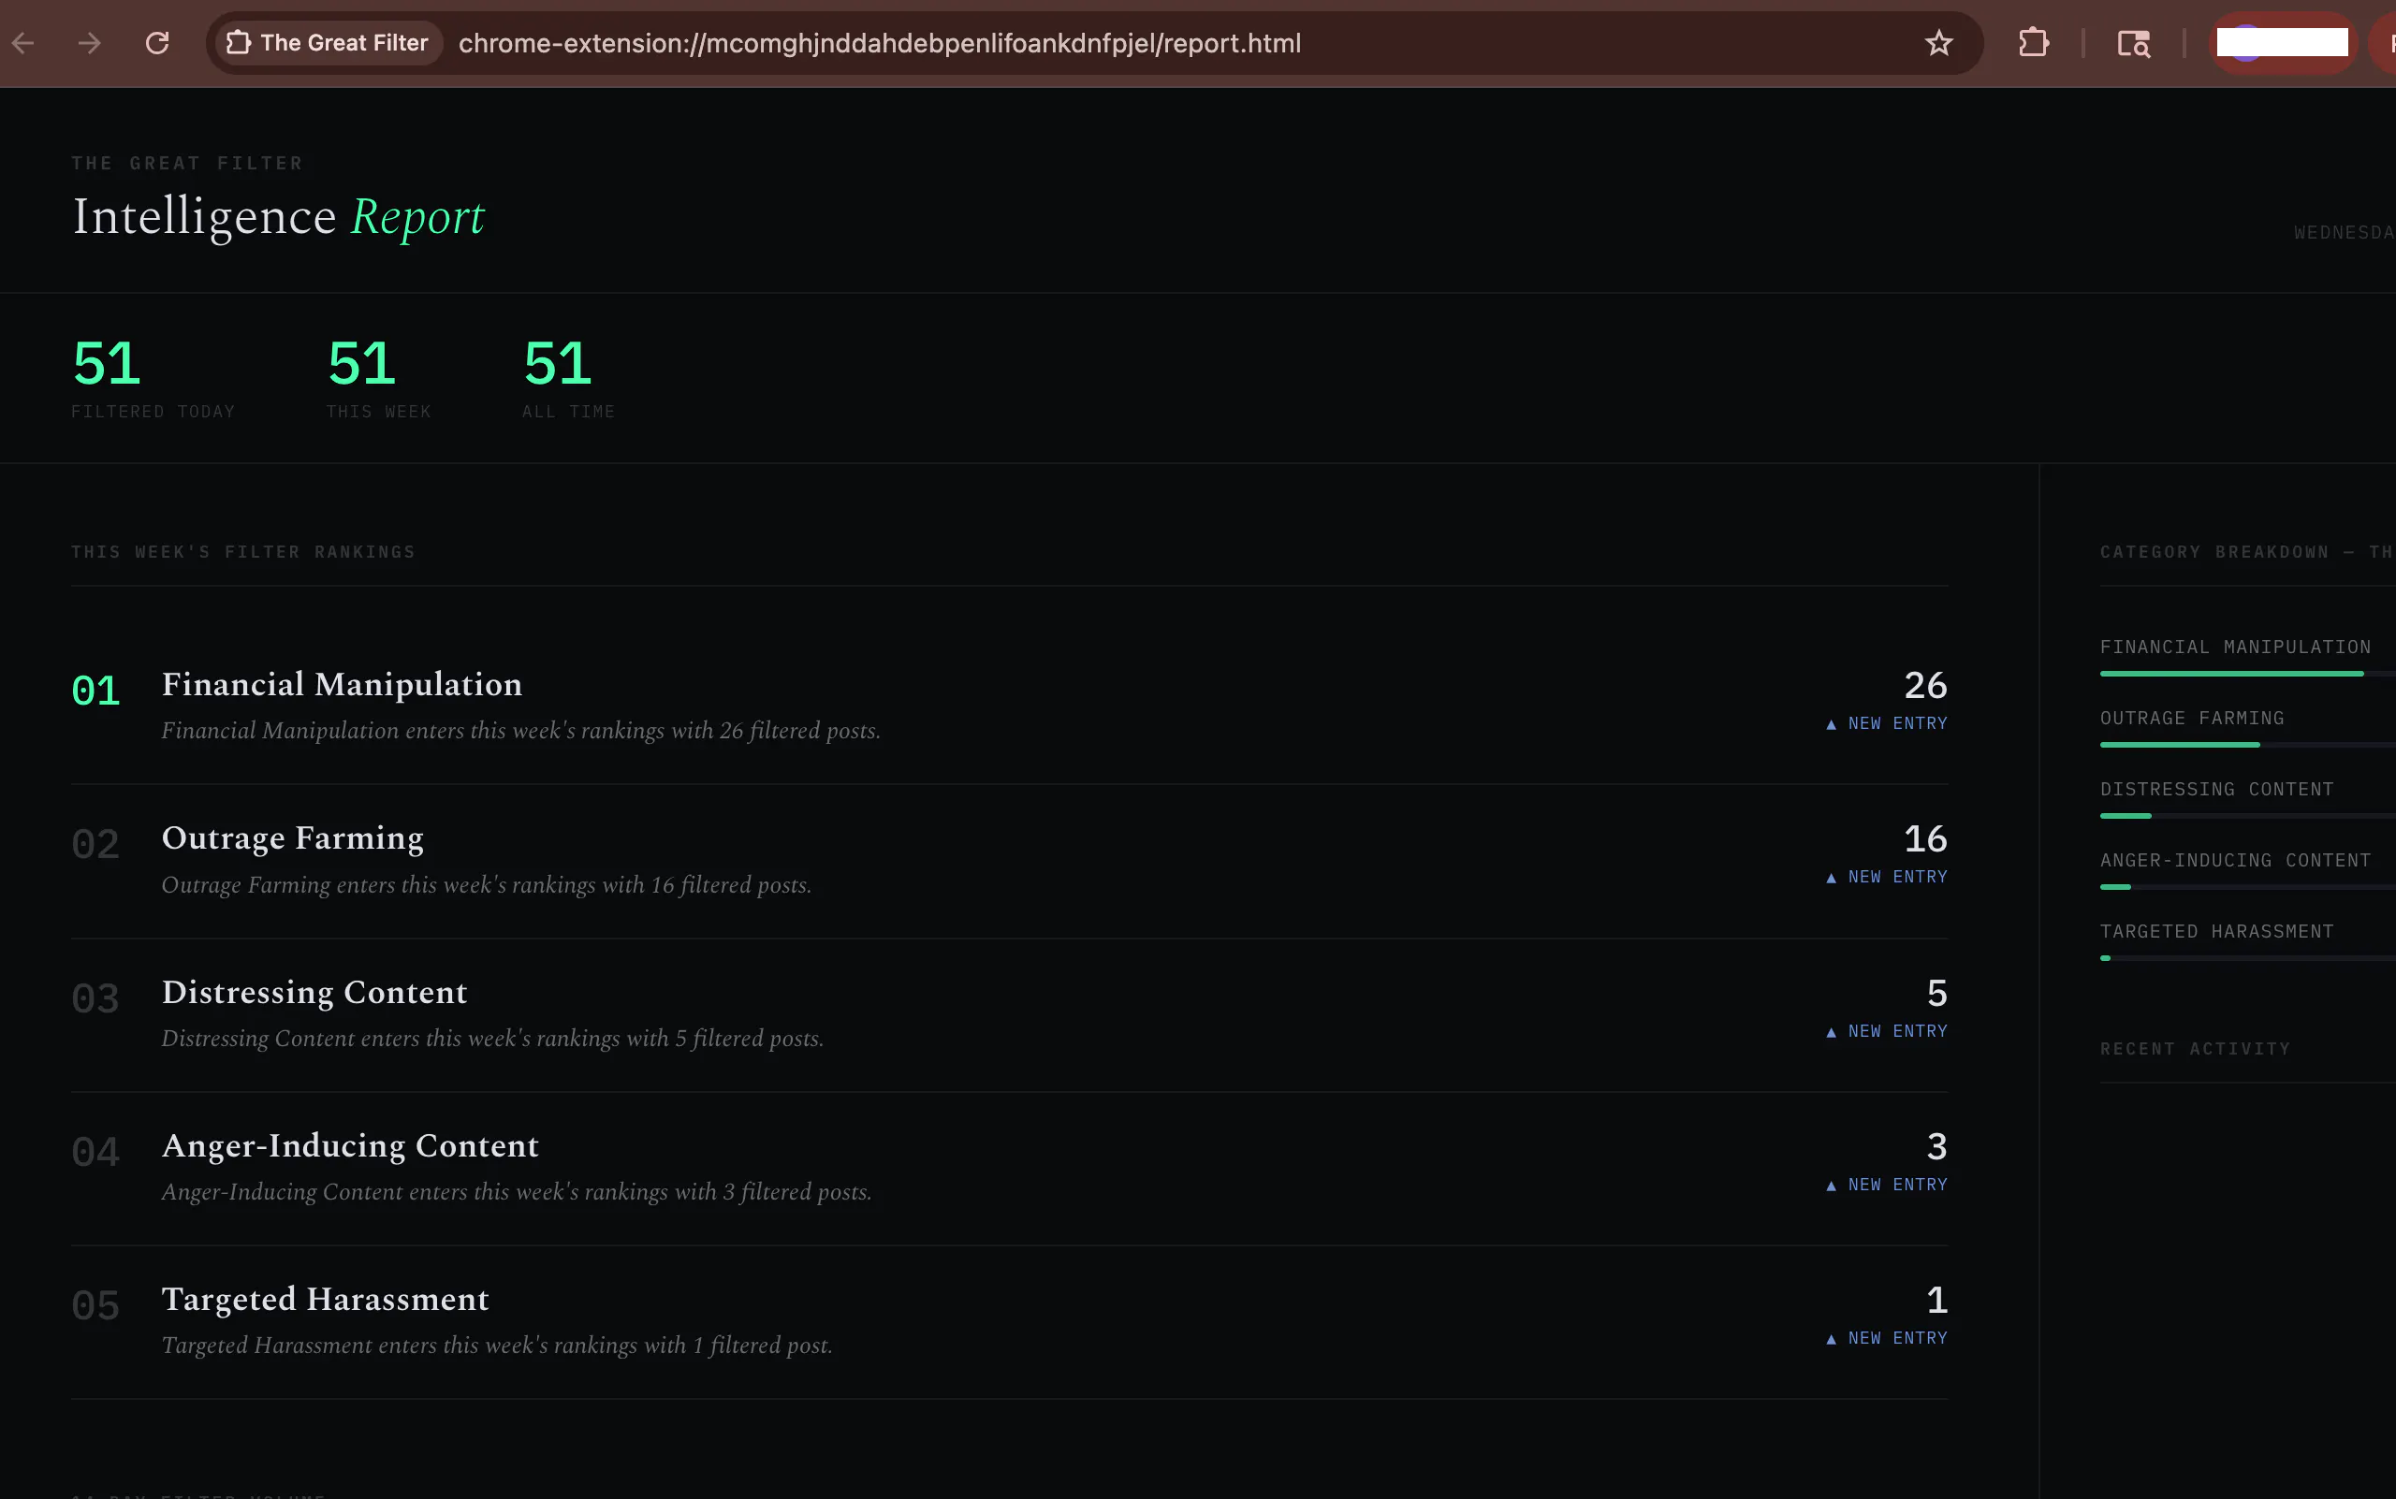Go back to the previous page
The width and height of the screenshot is (2396, 1499).
coord(23,43)
